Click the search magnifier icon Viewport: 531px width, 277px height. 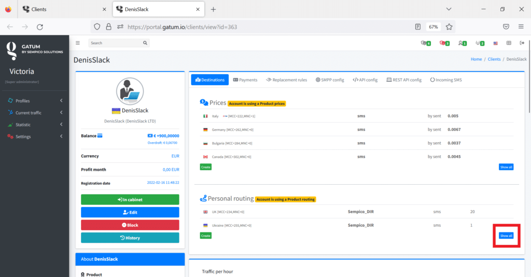click(x=145, y=43)
